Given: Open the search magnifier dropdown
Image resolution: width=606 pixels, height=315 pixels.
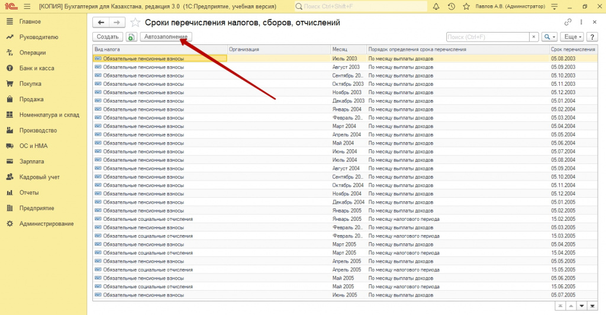Looking at the screenshot, I should point(549,37).
